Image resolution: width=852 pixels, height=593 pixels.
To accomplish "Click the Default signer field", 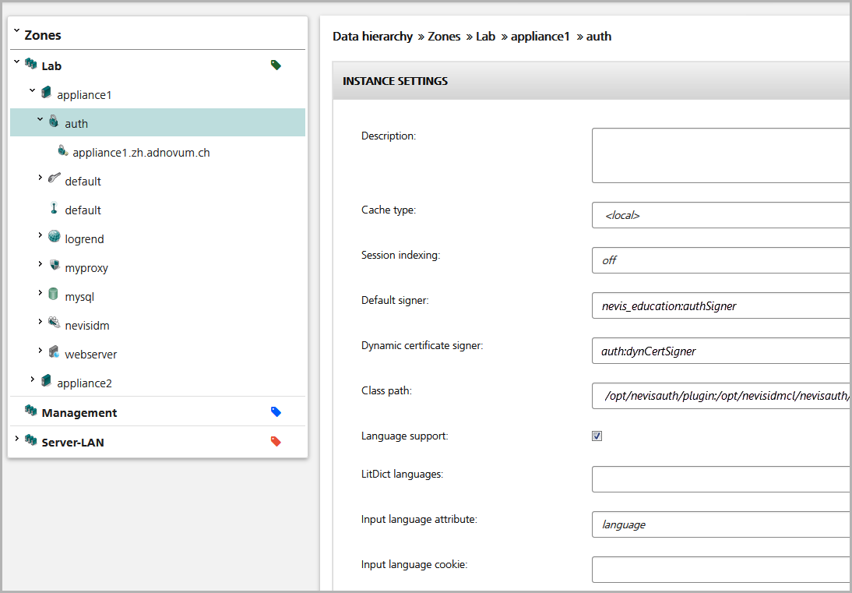I will point(722,305).
